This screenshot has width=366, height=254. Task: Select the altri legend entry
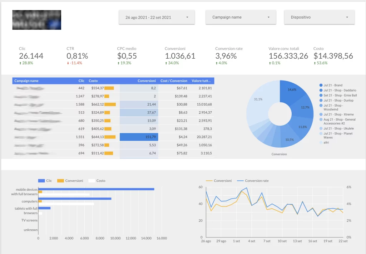tap(324, 142)
